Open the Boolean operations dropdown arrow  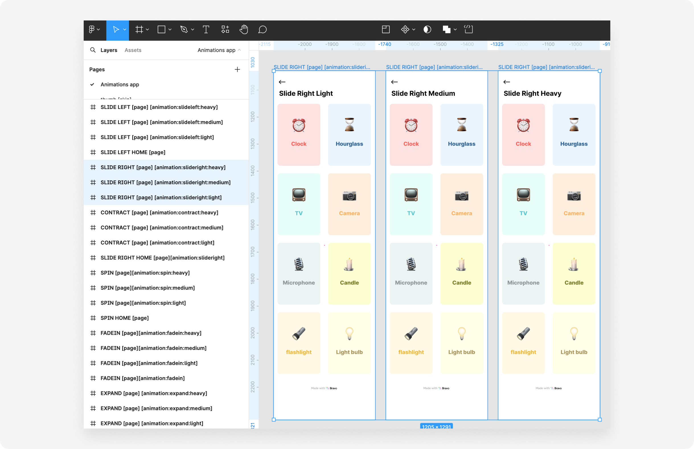455,29
